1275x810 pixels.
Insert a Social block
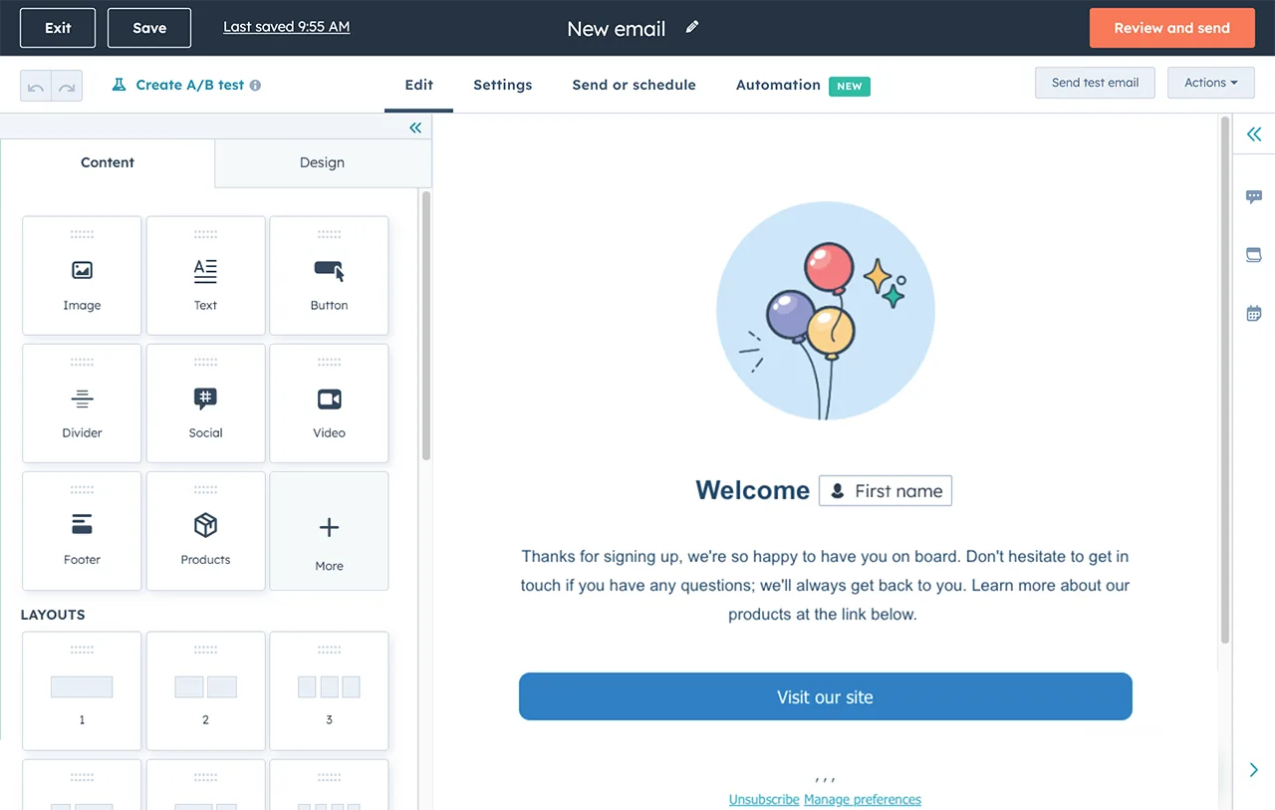pyautogui.click(x=205, y=403)
